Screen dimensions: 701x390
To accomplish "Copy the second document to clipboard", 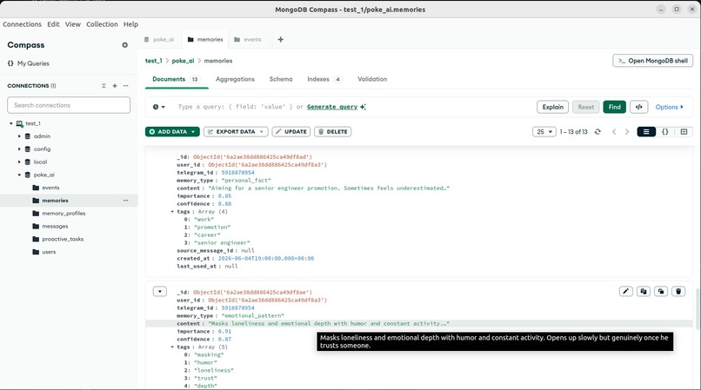I will tap(644, 292).
